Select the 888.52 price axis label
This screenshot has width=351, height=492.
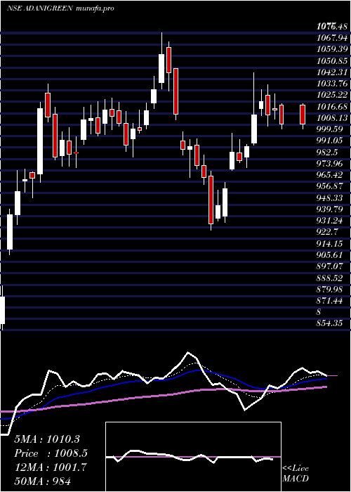[329, 278]
